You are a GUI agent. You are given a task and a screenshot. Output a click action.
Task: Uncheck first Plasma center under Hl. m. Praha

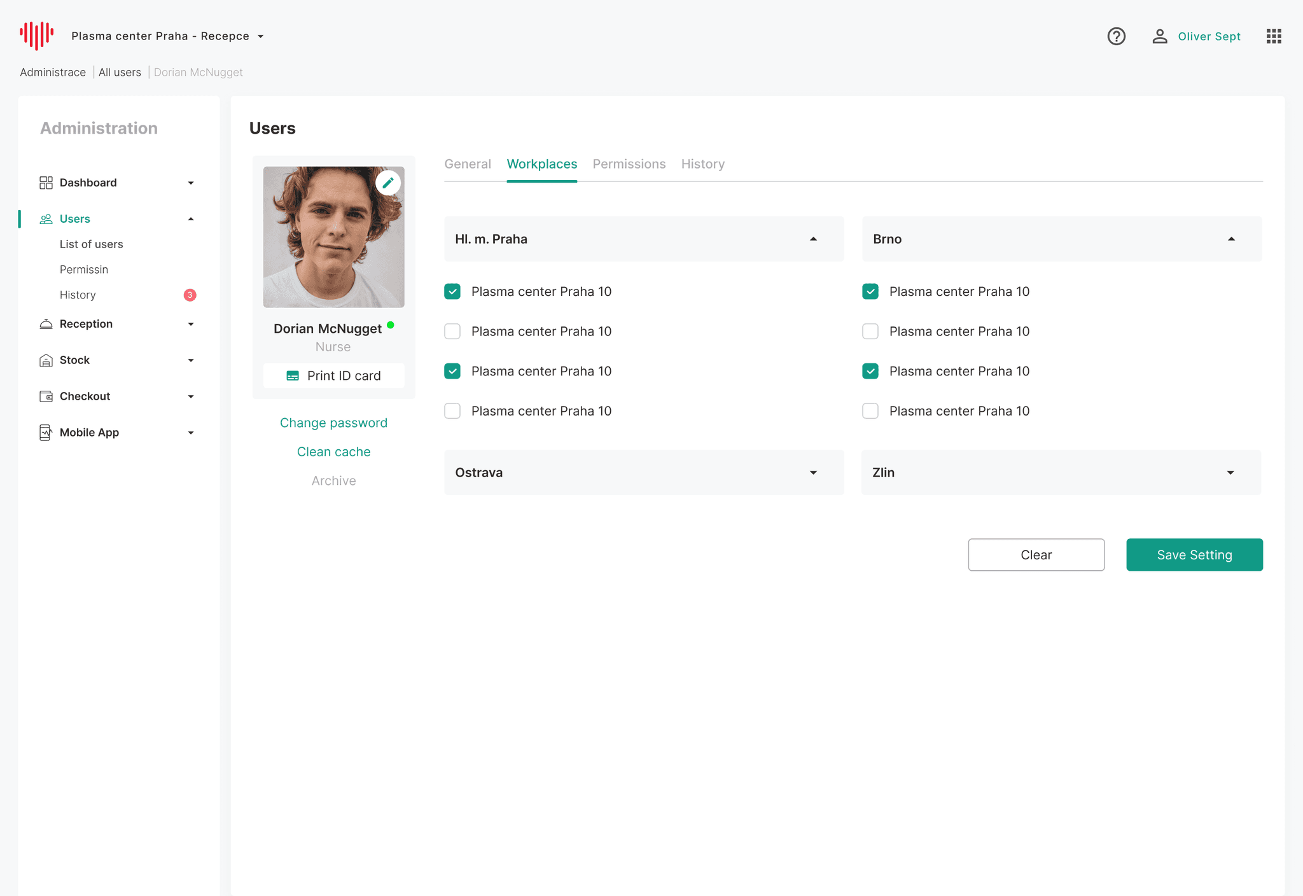pos(452,291)
